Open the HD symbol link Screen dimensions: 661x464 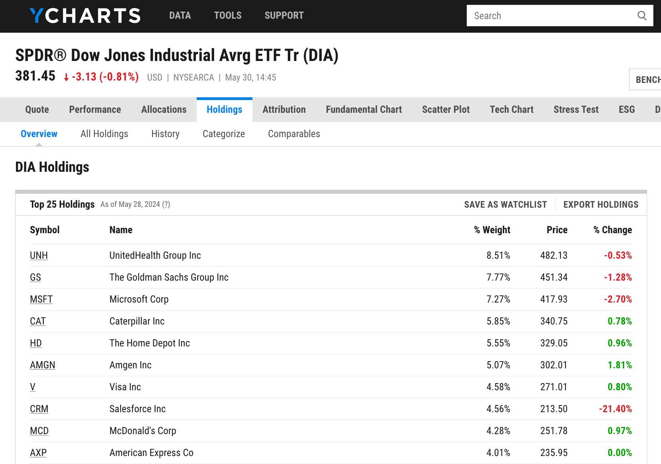(36, 343)
